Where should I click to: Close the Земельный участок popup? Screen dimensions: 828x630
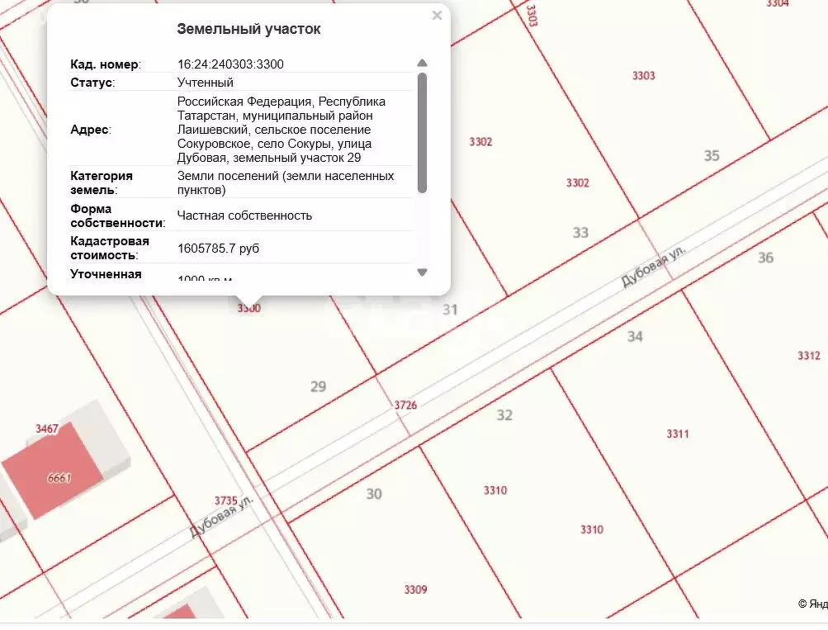pos(437,16)
